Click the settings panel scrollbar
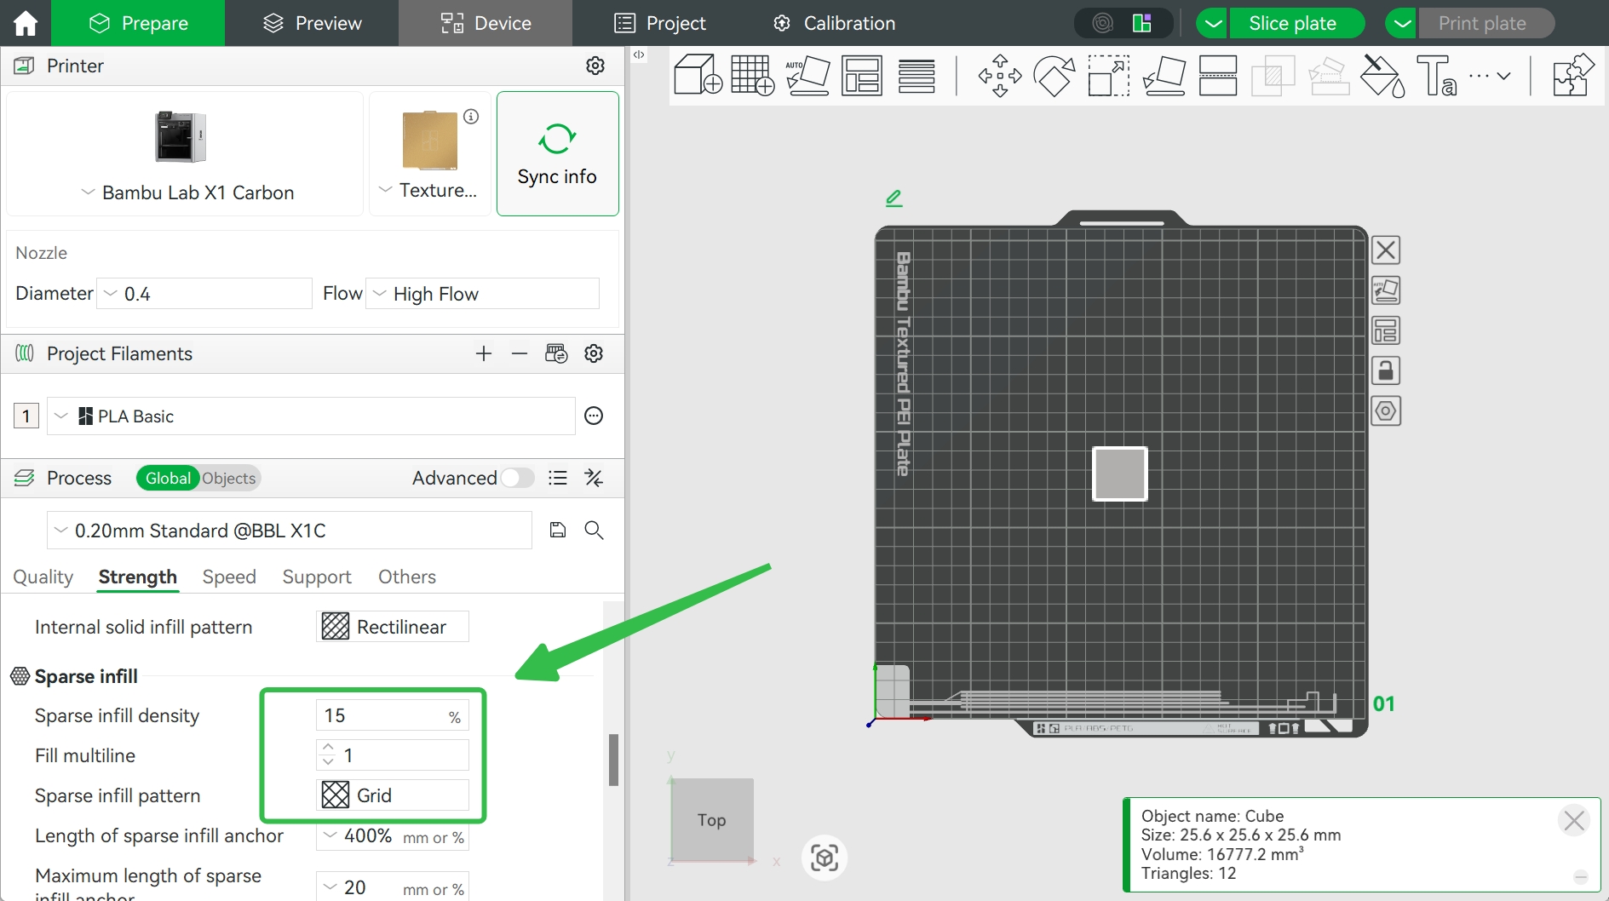The width and height of the screenshot is (1609, 901). 613,760
